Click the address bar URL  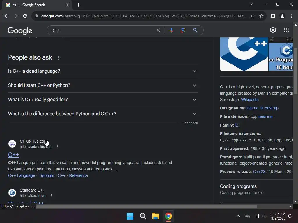point(143,16)
